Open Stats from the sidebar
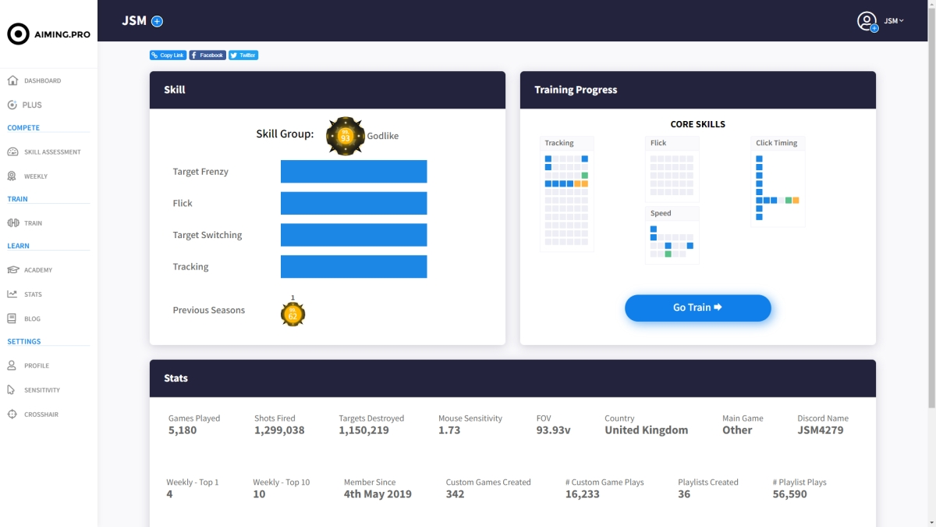Screen dimensions: 936x527 tap(33, 294)
